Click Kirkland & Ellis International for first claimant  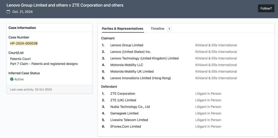[216, 45]
